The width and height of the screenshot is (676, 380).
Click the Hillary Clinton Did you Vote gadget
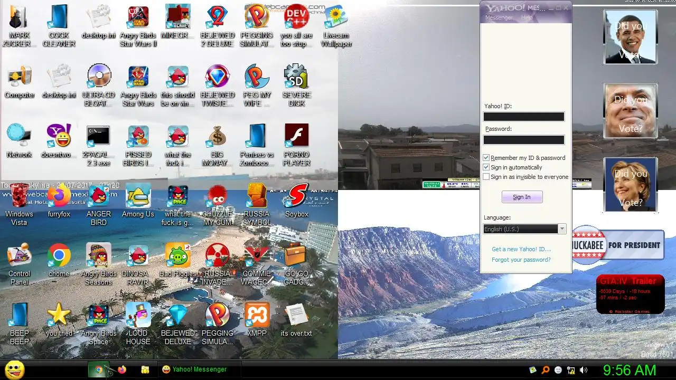tap(631, 185)
